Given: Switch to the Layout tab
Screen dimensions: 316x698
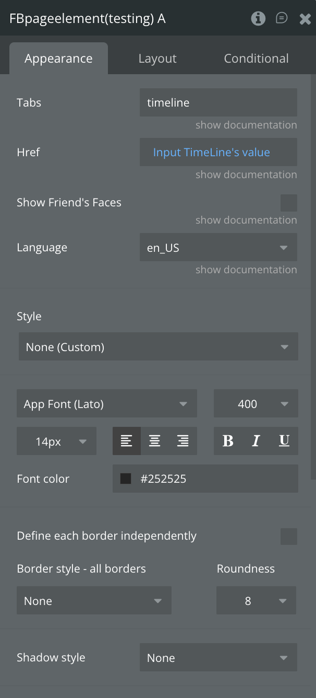Looking at the screenshot, I should click(x=157, y=59).
